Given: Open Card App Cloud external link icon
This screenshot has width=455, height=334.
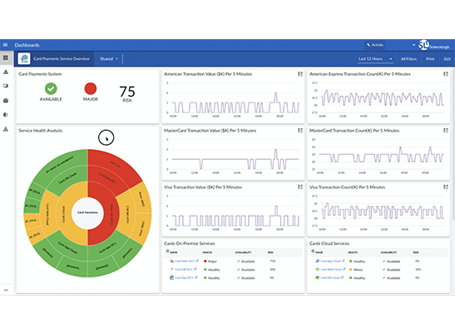Looking at the screenshot, I should (344, 261).
